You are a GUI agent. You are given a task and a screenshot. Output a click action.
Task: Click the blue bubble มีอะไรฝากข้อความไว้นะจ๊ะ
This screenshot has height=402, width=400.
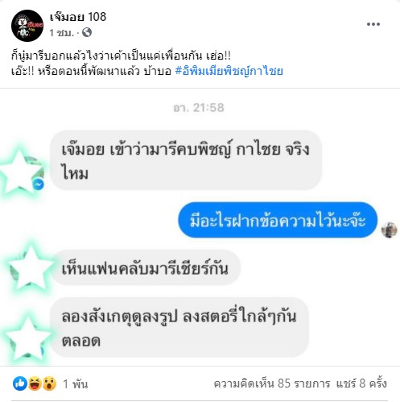(278, 220)
